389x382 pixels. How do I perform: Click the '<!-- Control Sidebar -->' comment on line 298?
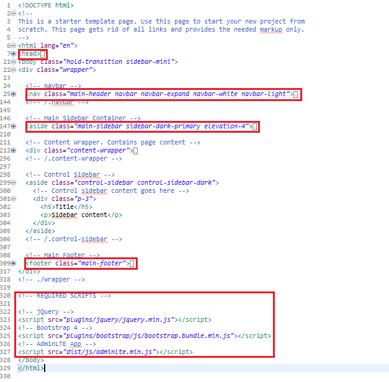[x=70, y=175]
